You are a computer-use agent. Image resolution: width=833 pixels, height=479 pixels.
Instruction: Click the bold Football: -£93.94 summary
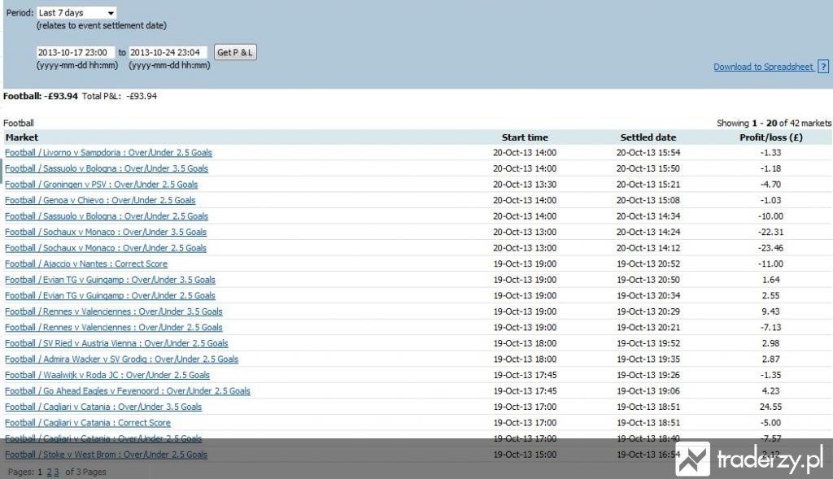click(41, 96)
